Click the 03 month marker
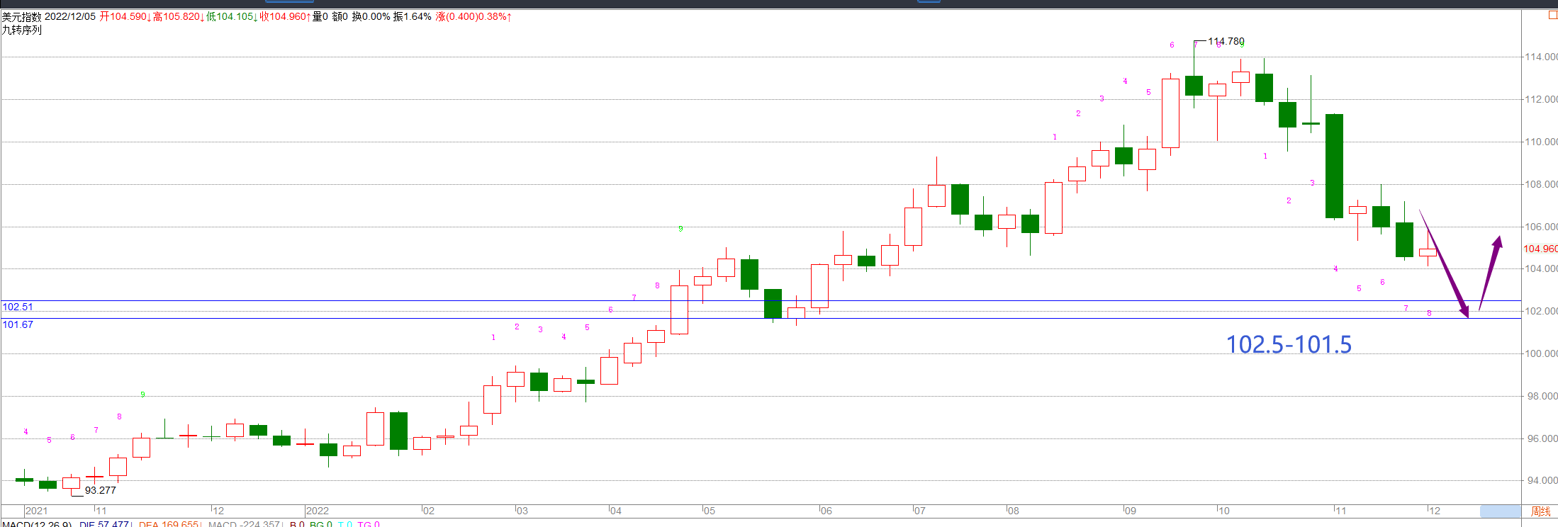Screen dimensions: 1558x527 click(522, 511)
